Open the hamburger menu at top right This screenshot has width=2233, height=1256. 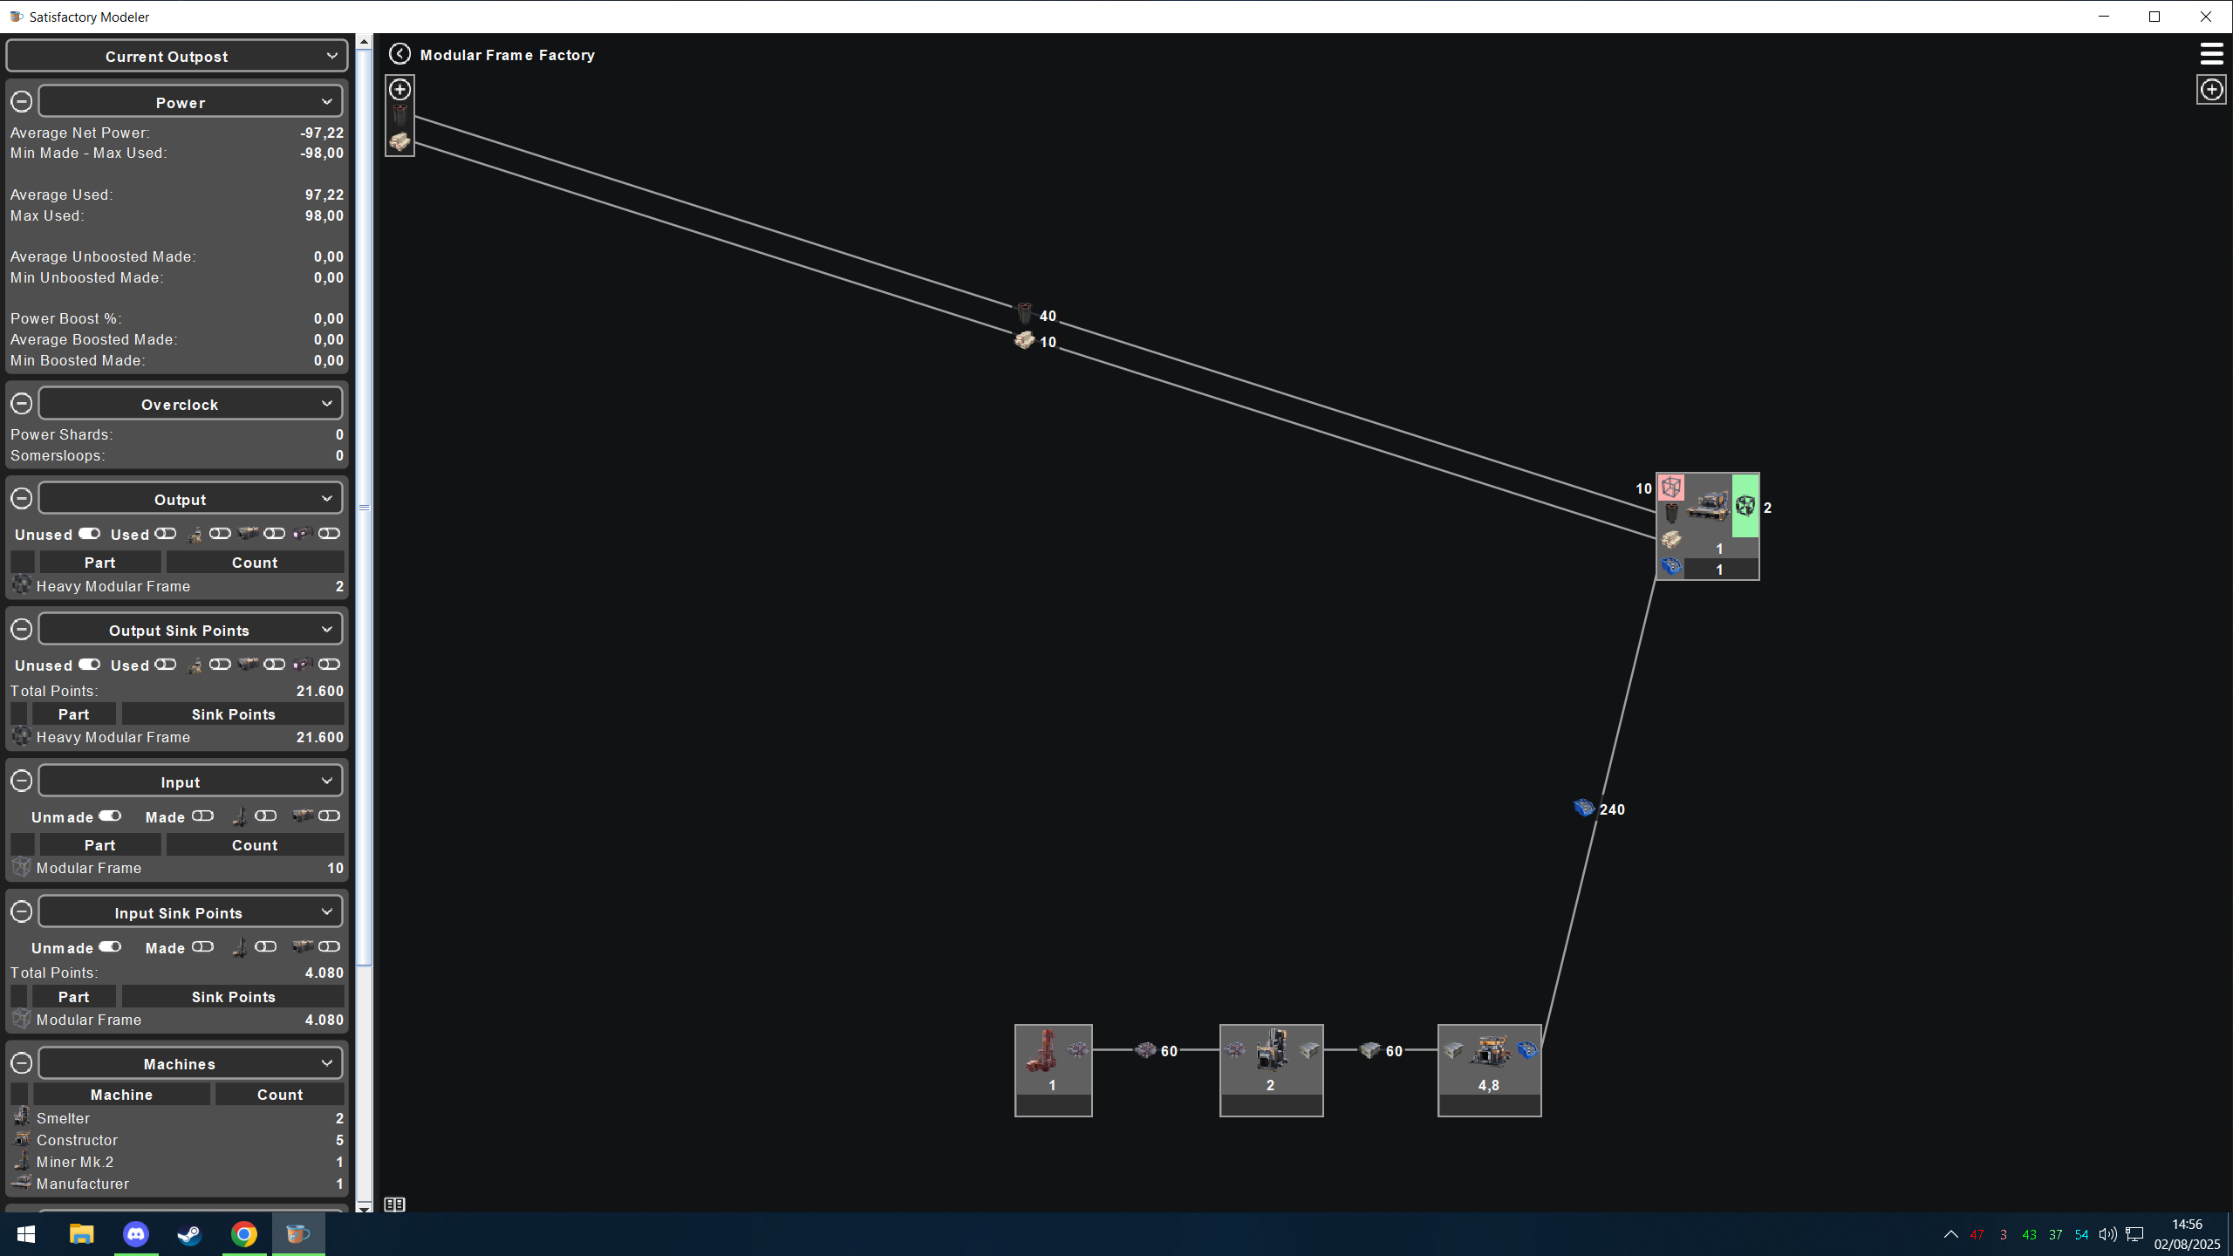click(2211, 54)
